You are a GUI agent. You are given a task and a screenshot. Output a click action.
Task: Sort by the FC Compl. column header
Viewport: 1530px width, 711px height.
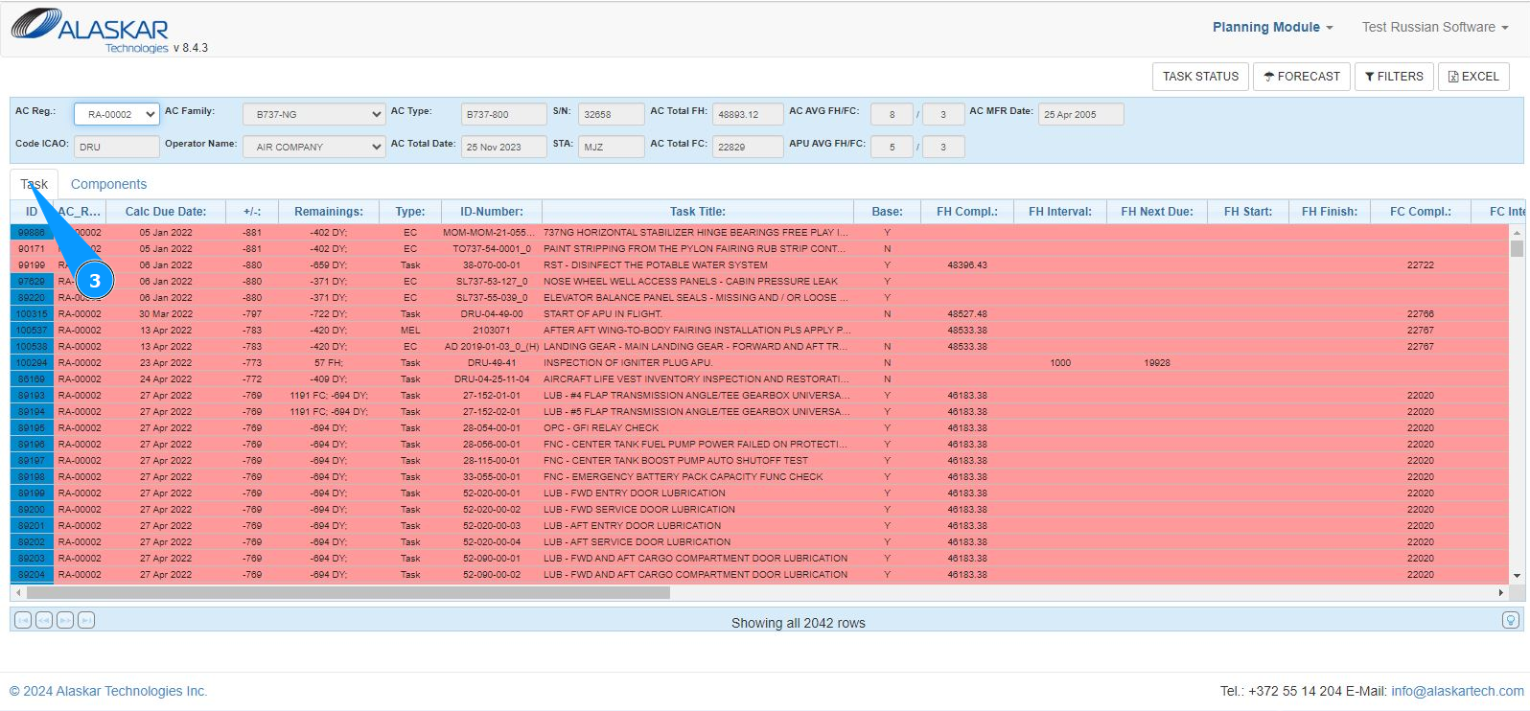click(1421, 212)
